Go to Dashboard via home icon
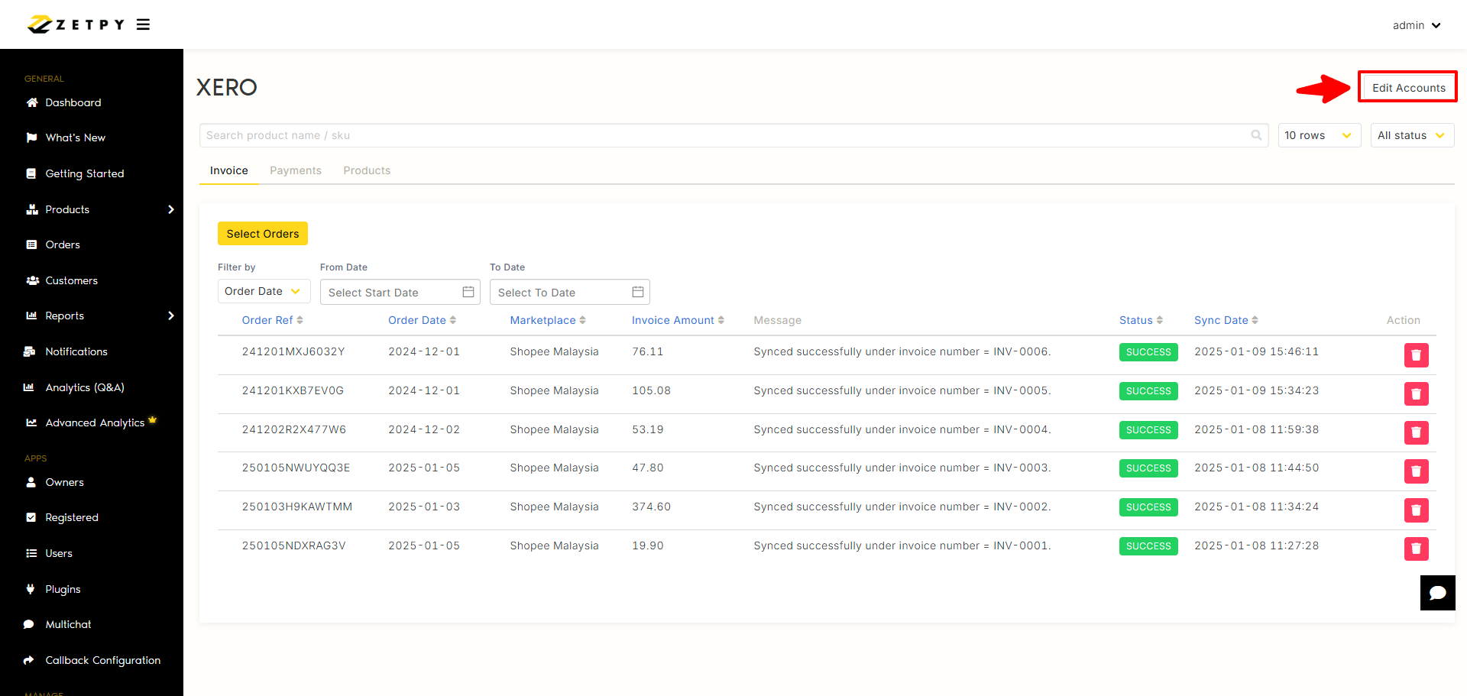 click(x=32, y=102)
